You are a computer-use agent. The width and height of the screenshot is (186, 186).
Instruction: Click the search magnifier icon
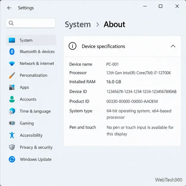(x=11, y=23)
